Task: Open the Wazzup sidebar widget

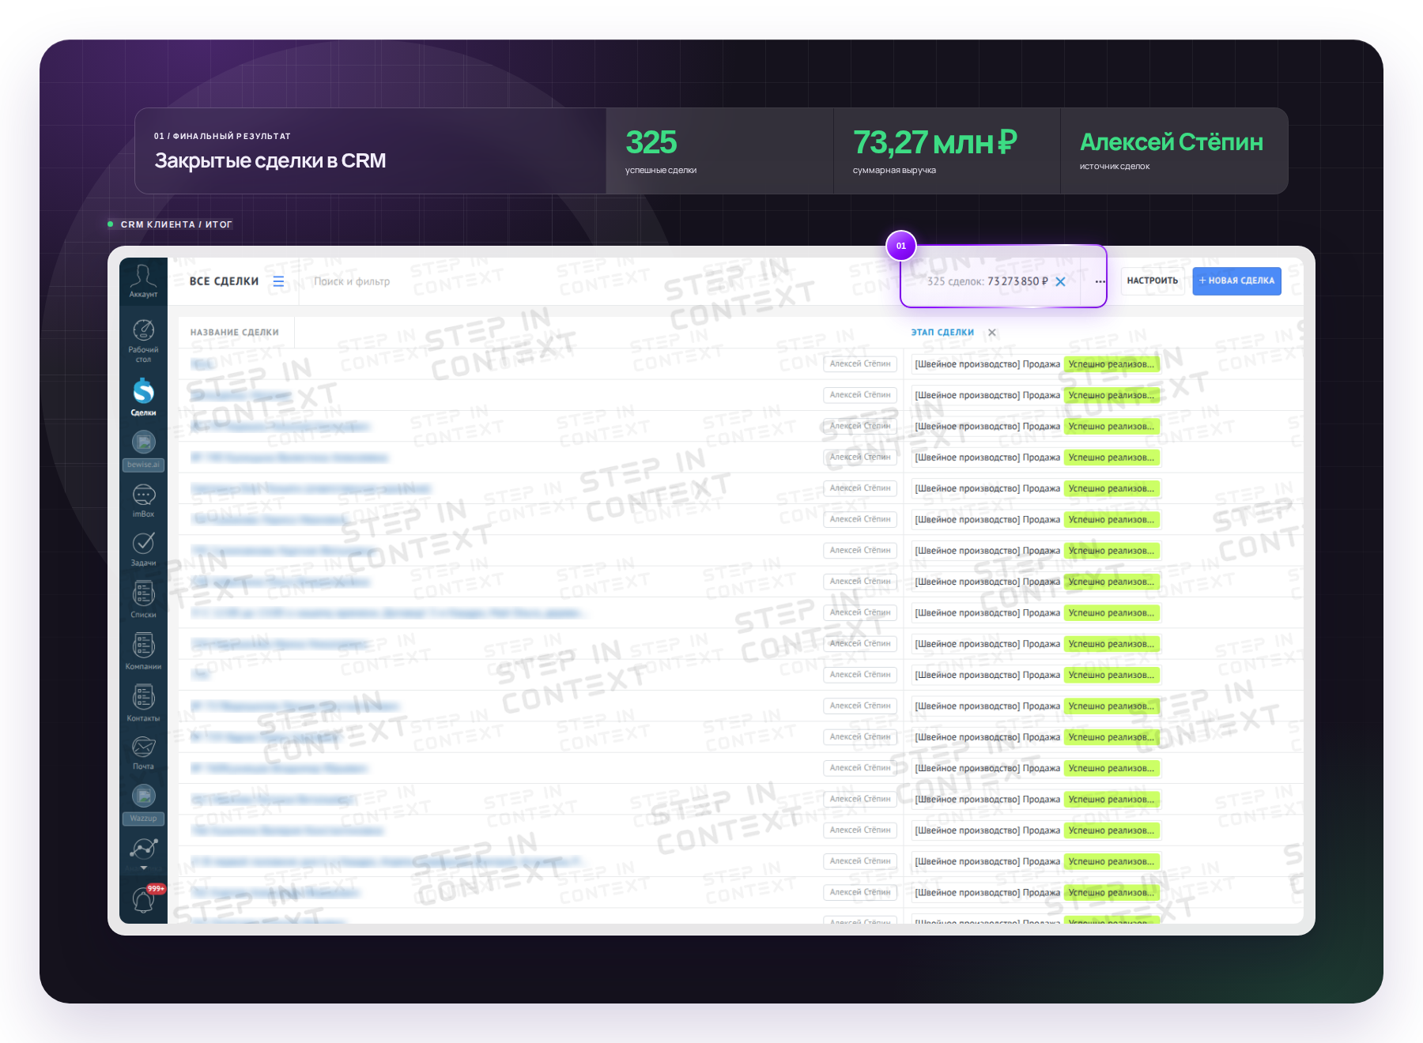Action: tap(143, 804)
